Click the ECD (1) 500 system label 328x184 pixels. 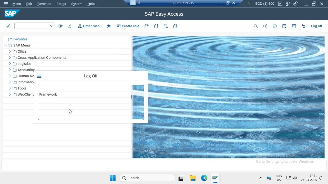pyautogui.click(x=265, y=4)
